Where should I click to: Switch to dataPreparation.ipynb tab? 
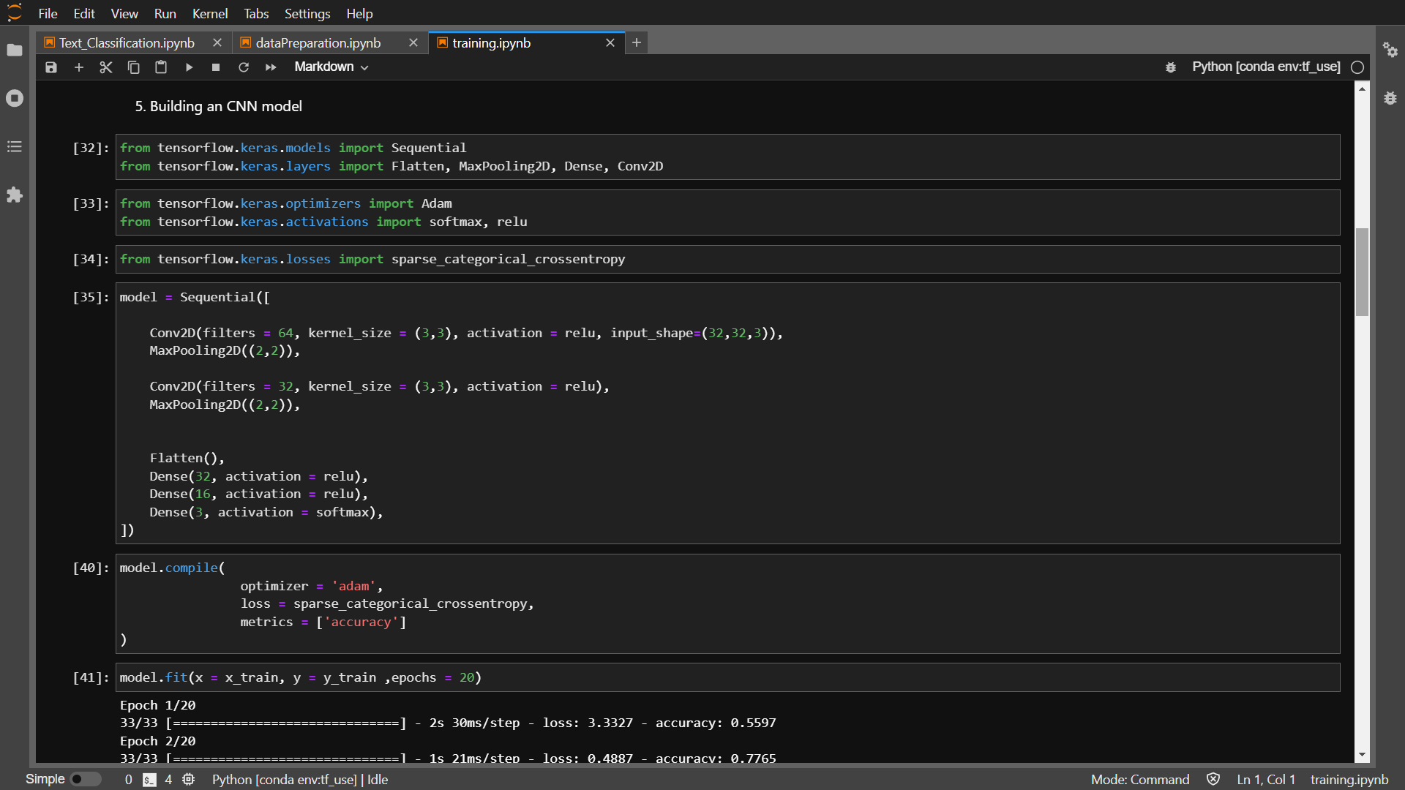[x=318, y=43]
